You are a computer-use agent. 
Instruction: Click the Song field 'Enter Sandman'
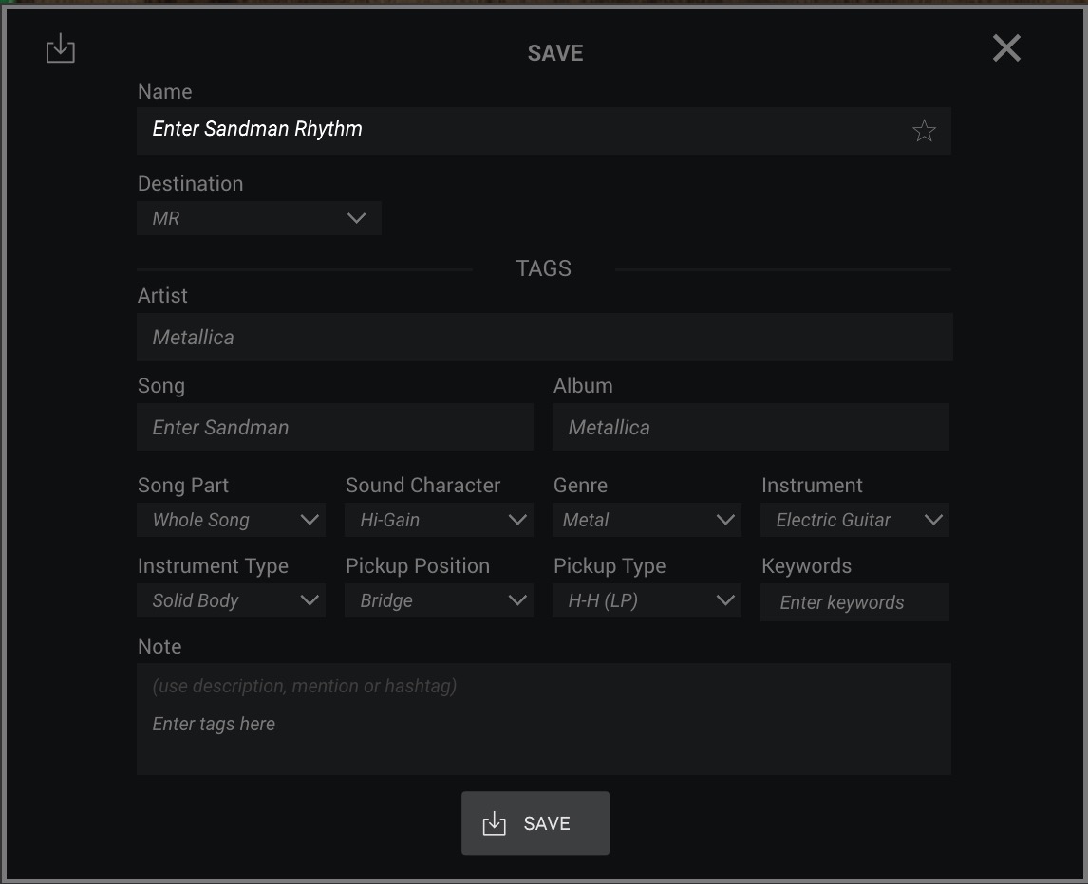[334, 427]
